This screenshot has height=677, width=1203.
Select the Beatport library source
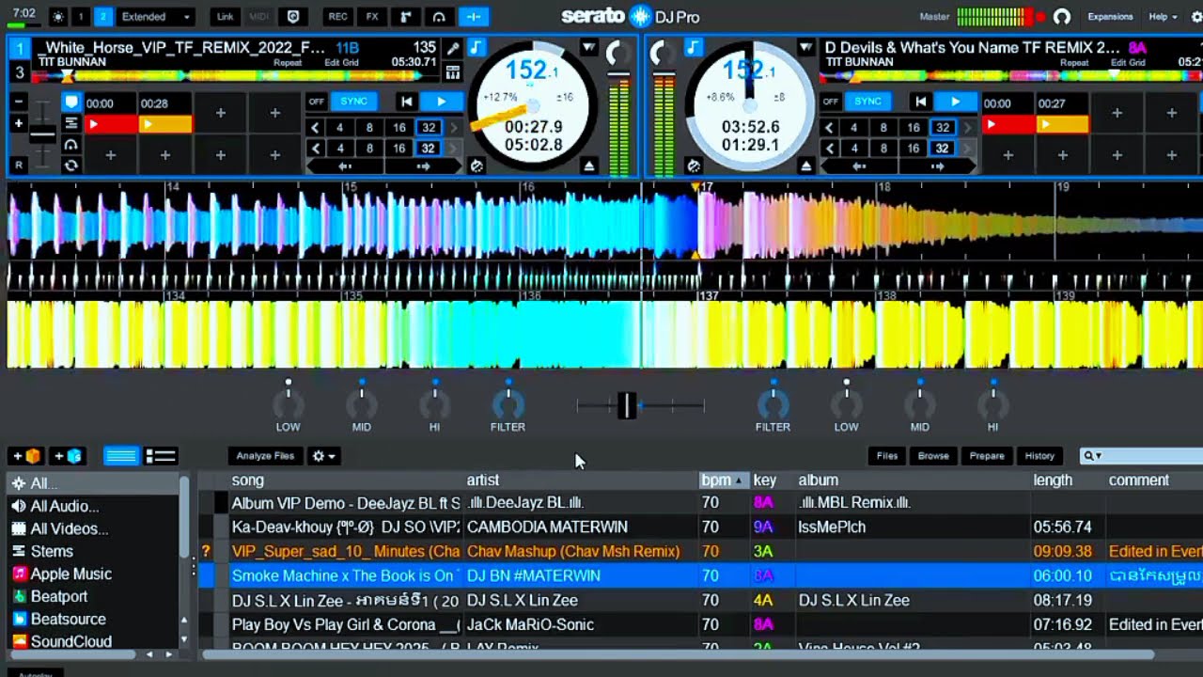tap(58, 596)
